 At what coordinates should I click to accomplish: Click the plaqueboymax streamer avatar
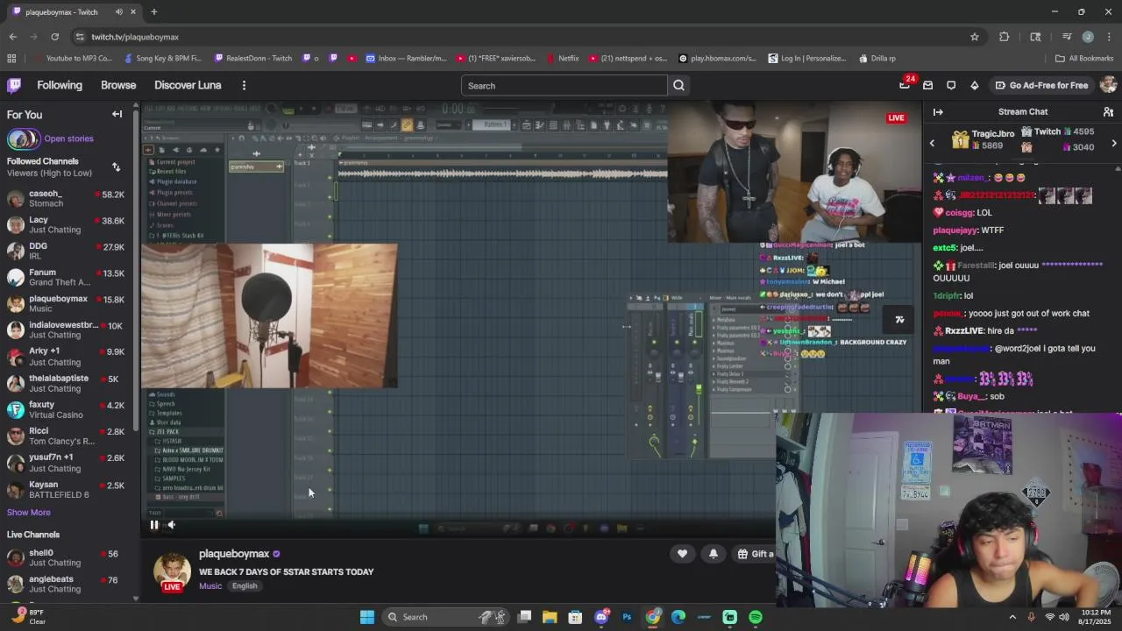tap(172, 571)
